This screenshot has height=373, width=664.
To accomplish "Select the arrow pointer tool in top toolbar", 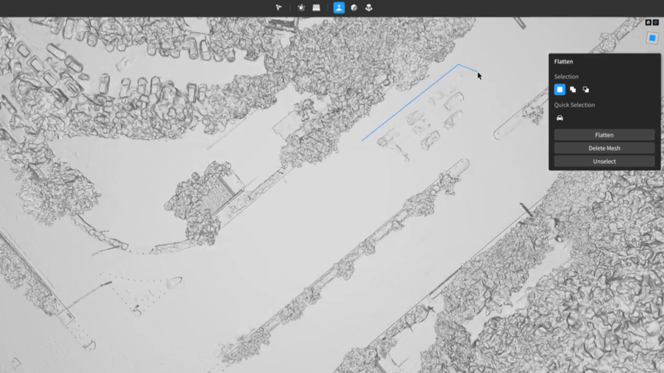I will tap(278, 7).
